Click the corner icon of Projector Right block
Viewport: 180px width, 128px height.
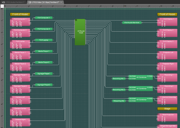point(158,64)
